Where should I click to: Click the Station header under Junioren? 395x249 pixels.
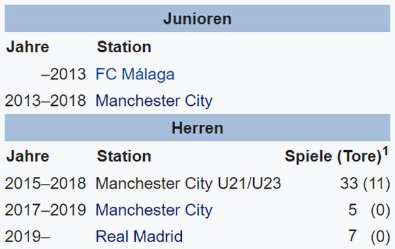coord(124,47)
